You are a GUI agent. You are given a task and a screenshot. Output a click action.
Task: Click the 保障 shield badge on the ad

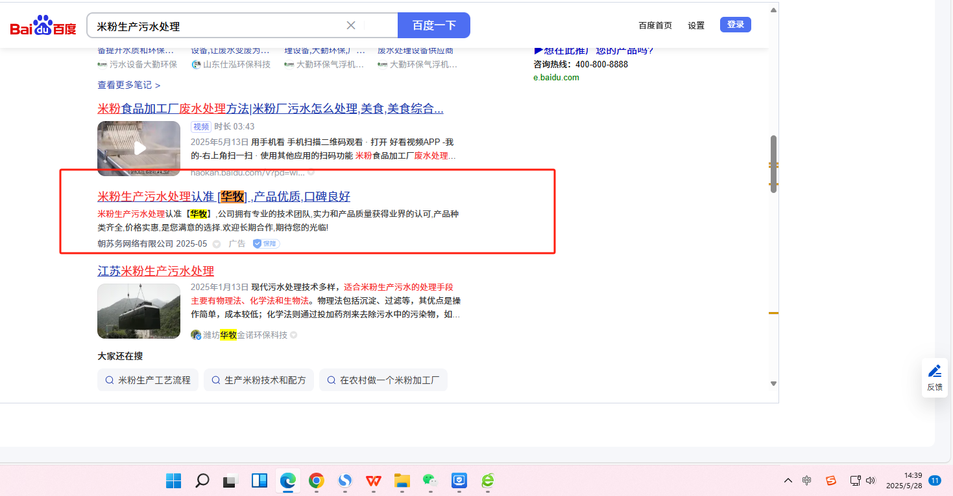[x=266, y=244]
